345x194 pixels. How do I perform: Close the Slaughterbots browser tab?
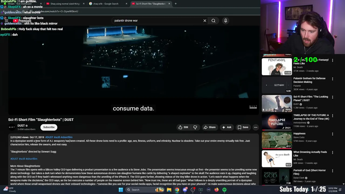(x=169, y=4)
